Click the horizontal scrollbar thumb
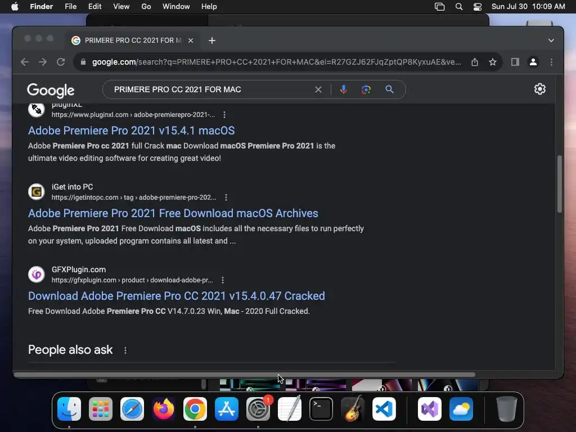 click(245, 375)
